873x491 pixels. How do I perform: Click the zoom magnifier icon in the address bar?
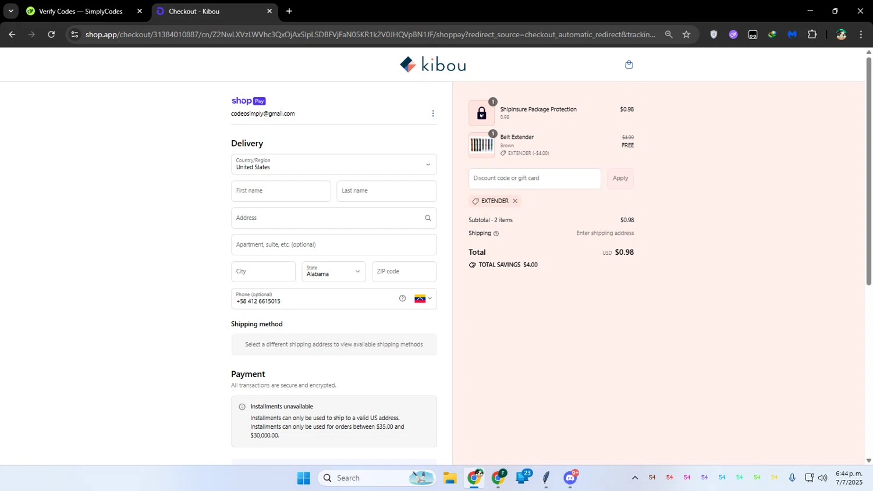coord(669,34)
